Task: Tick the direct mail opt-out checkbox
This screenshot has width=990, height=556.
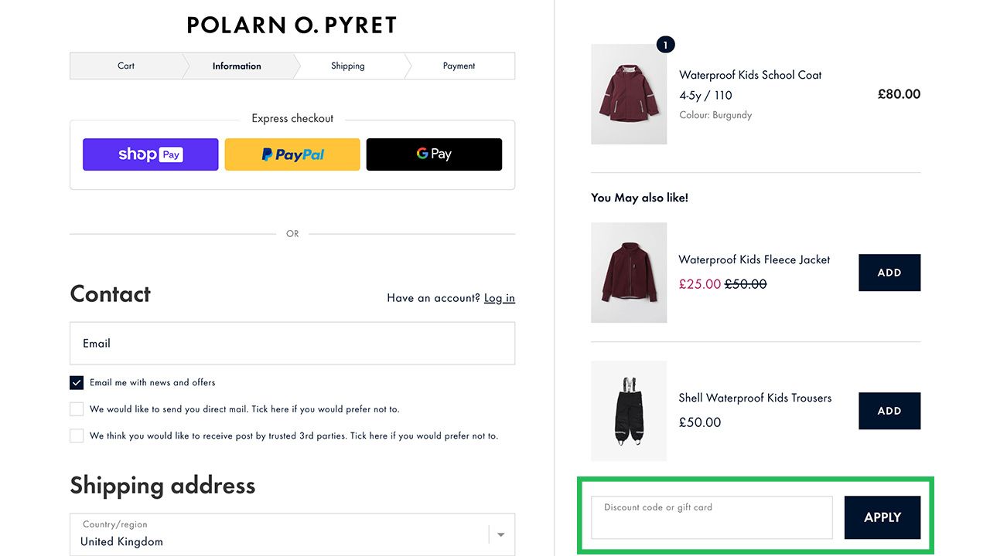Action: [77, 409]
